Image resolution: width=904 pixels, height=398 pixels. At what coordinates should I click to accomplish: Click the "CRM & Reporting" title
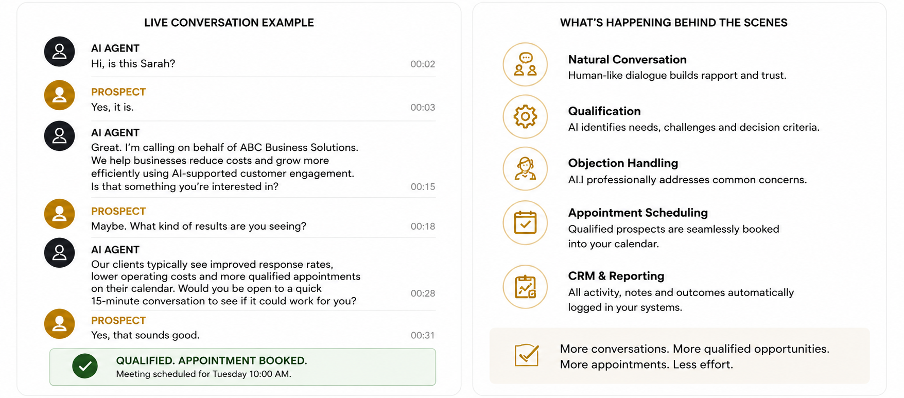(616, 276)
